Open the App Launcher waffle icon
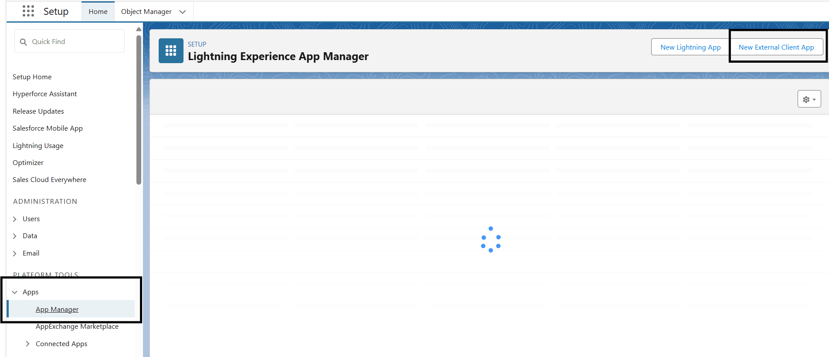The image size is (829, 357). (28, 11)
